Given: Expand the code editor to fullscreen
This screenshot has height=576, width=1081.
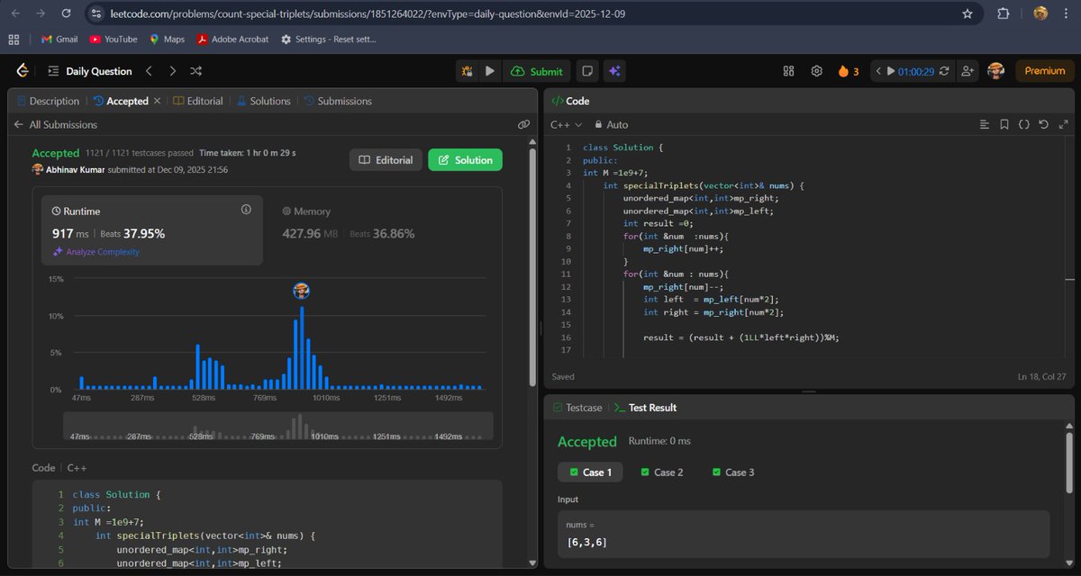Looking at the screenshot, I should pos(1062,124).
